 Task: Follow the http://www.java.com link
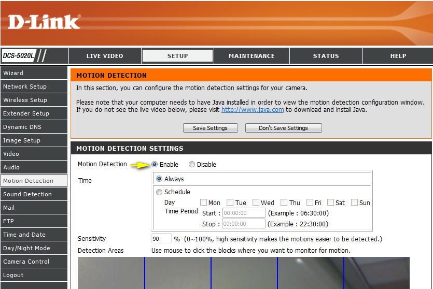[x=253, y=110]
